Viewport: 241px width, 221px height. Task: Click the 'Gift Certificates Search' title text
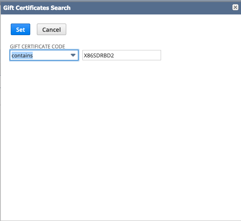pos(37,8)
